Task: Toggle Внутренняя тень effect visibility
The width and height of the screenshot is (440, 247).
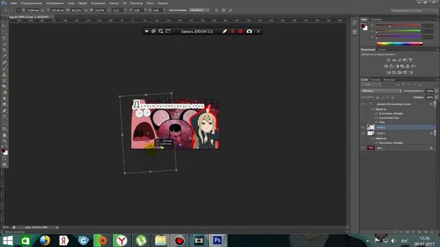Action: [x=376, y=118]
